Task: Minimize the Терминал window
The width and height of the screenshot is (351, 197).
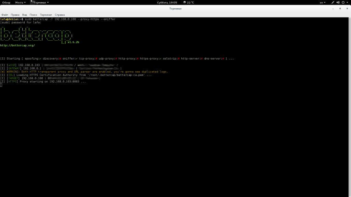Action: (x=332, y=9)
